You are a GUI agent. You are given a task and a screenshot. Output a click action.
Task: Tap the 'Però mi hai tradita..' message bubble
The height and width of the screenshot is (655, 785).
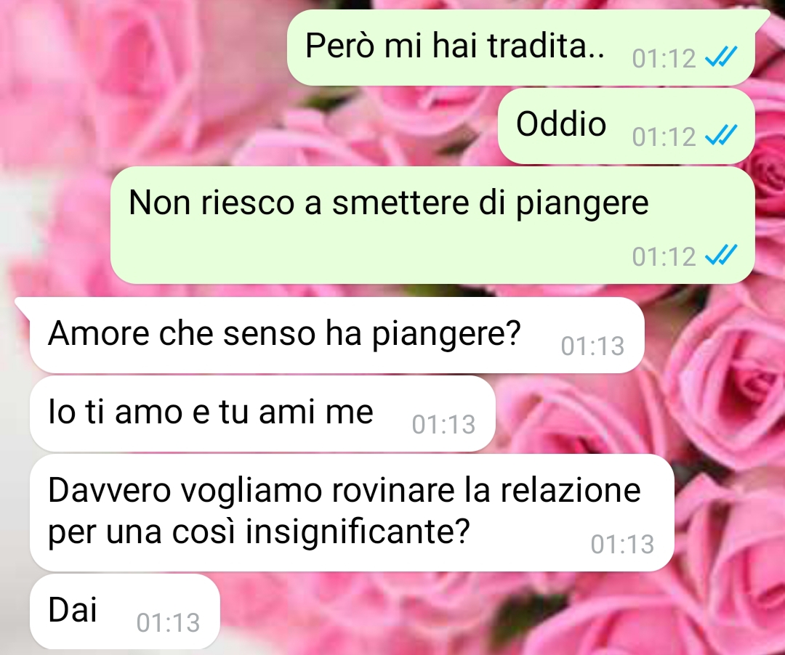520,47
